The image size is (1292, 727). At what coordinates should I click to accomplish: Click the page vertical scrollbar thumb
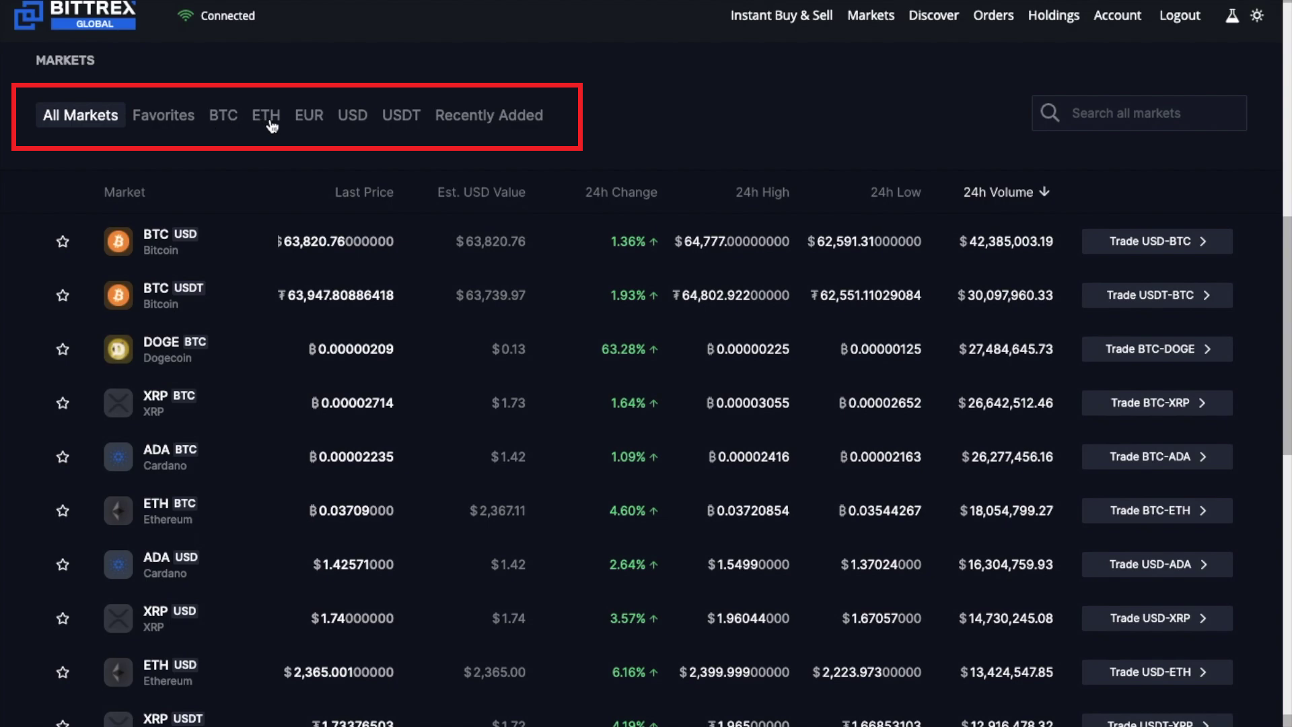(x=1287, y=335)
